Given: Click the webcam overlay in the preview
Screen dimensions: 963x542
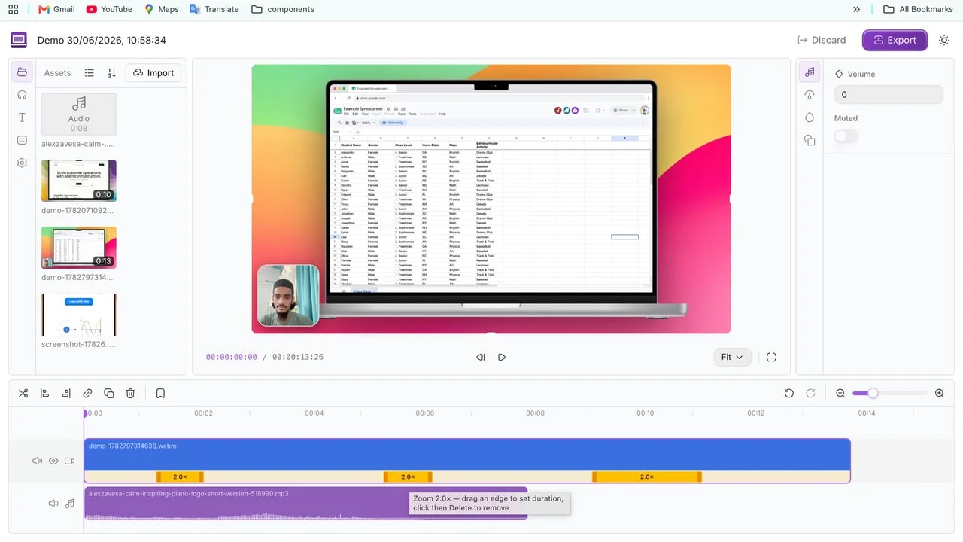Looking at the screenshot, I should click(288, 295).
